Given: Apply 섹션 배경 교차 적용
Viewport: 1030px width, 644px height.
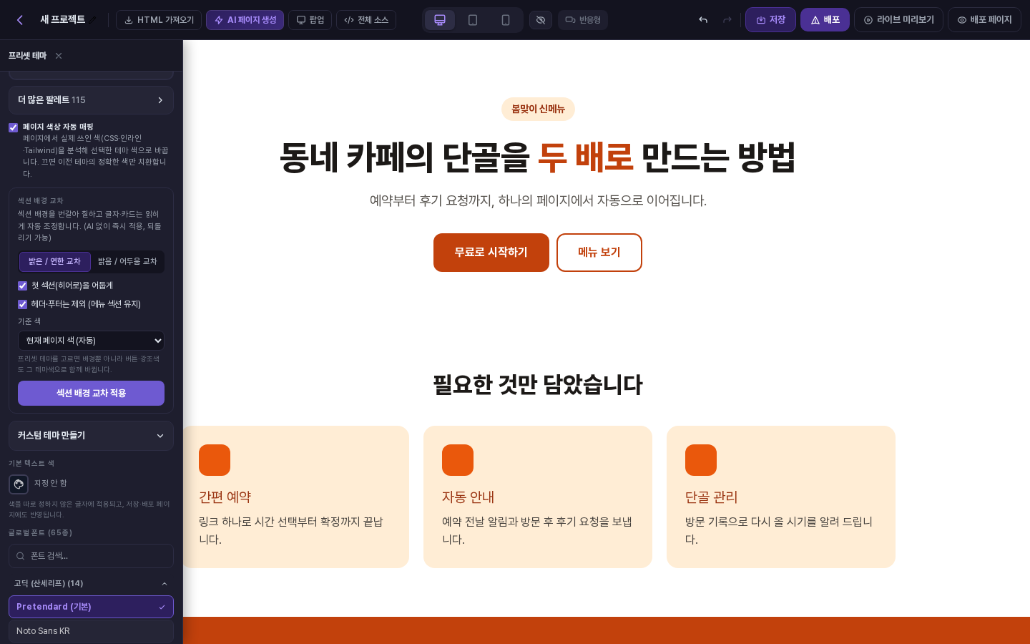Looking at the screenshot, I should (91, 394).
